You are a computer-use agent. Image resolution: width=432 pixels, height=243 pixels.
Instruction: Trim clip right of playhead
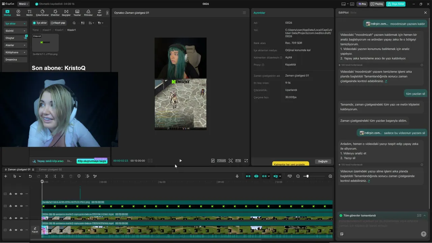point(62,176)
